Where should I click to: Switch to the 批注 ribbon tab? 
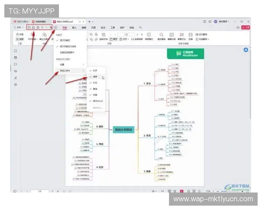click(103, 27)
